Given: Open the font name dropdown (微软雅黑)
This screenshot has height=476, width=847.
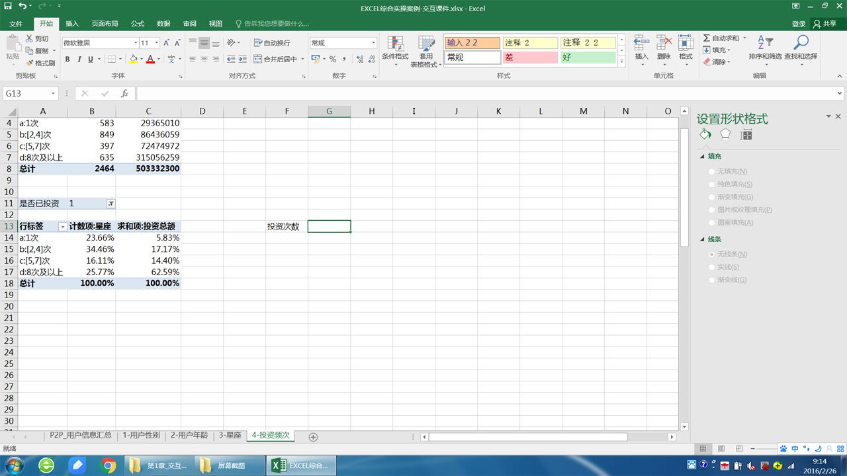Looking at the screenshot, I should point(136,43).
